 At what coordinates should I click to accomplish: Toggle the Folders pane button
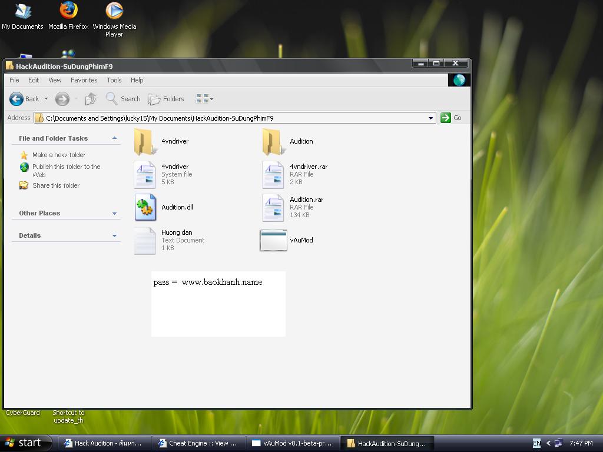(x=166, y=99)
